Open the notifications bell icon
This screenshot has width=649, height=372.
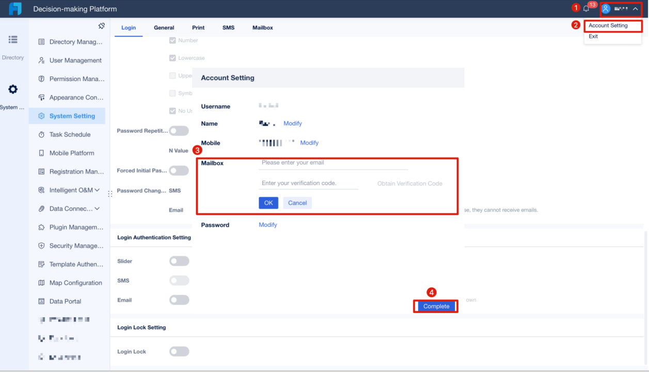(x=586, y=9)
